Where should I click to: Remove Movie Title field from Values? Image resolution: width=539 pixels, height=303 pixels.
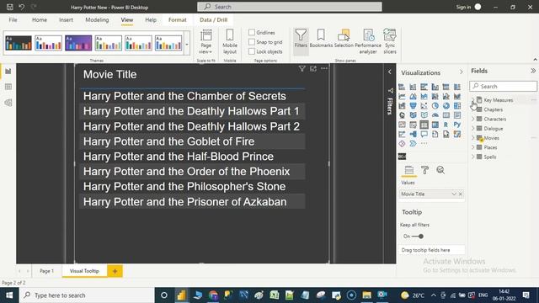(461, 194)
